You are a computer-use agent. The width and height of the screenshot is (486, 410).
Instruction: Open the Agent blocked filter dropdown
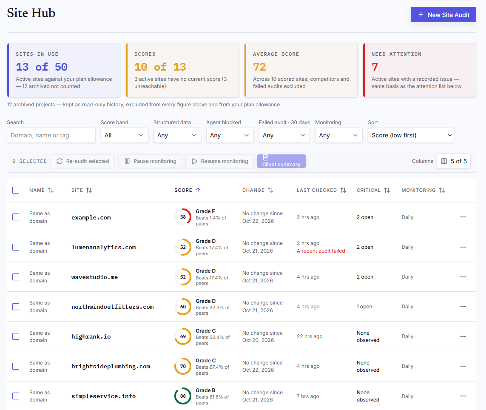click(x=230, y=135)
